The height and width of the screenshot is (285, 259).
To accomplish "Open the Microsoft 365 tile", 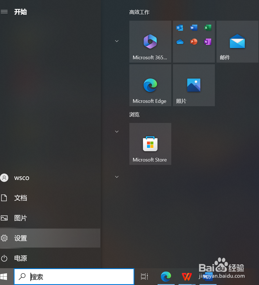I will click(x=150, y=42).
